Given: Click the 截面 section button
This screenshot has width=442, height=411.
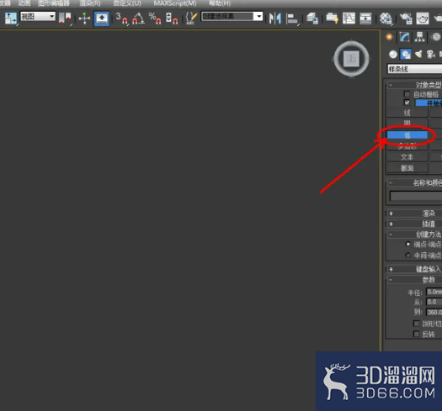Looking at the screenshot, I should click(407, 168).
